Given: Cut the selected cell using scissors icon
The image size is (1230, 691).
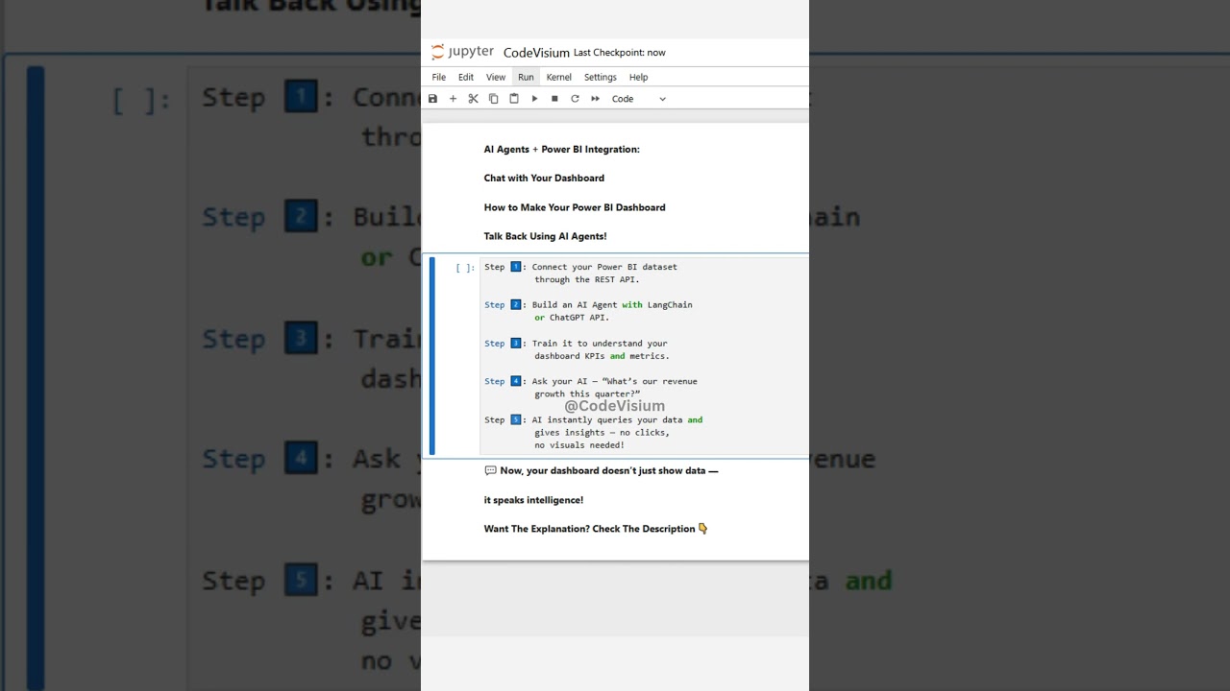Looking at the screenshot, I should click(473, 99).
